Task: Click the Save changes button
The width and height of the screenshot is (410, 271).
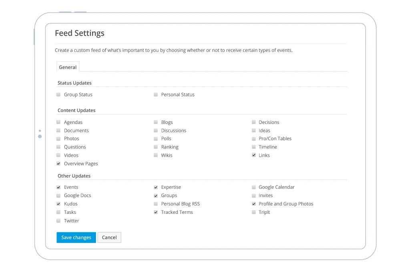Action: point(76,237)
